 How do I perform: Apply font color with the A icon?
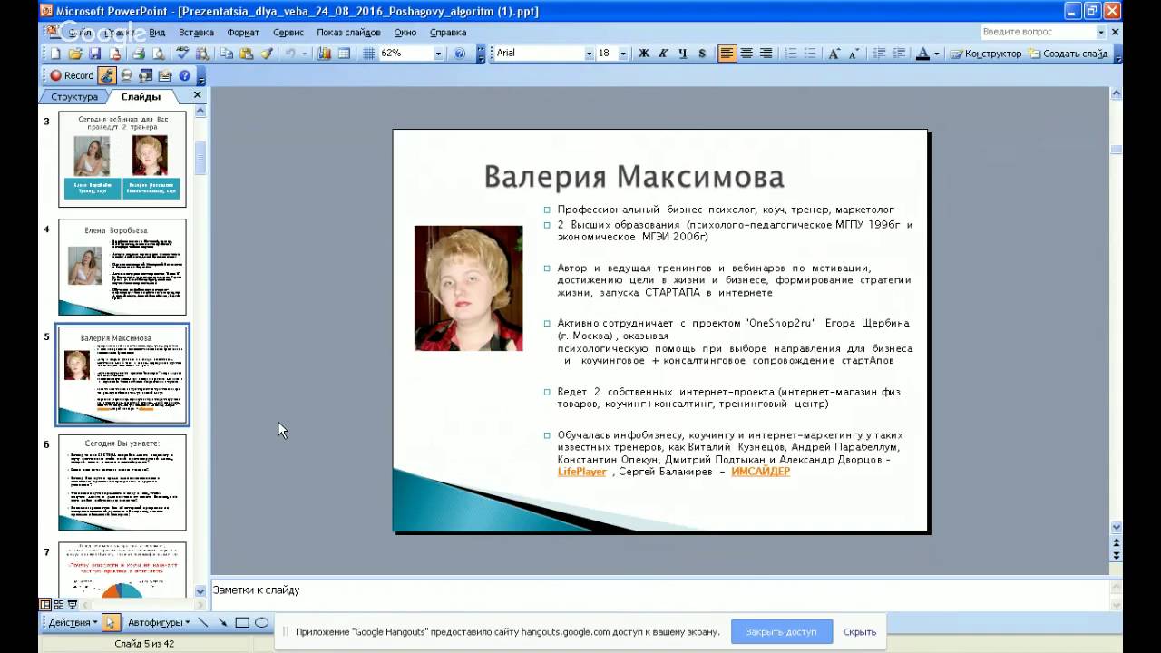922,54
